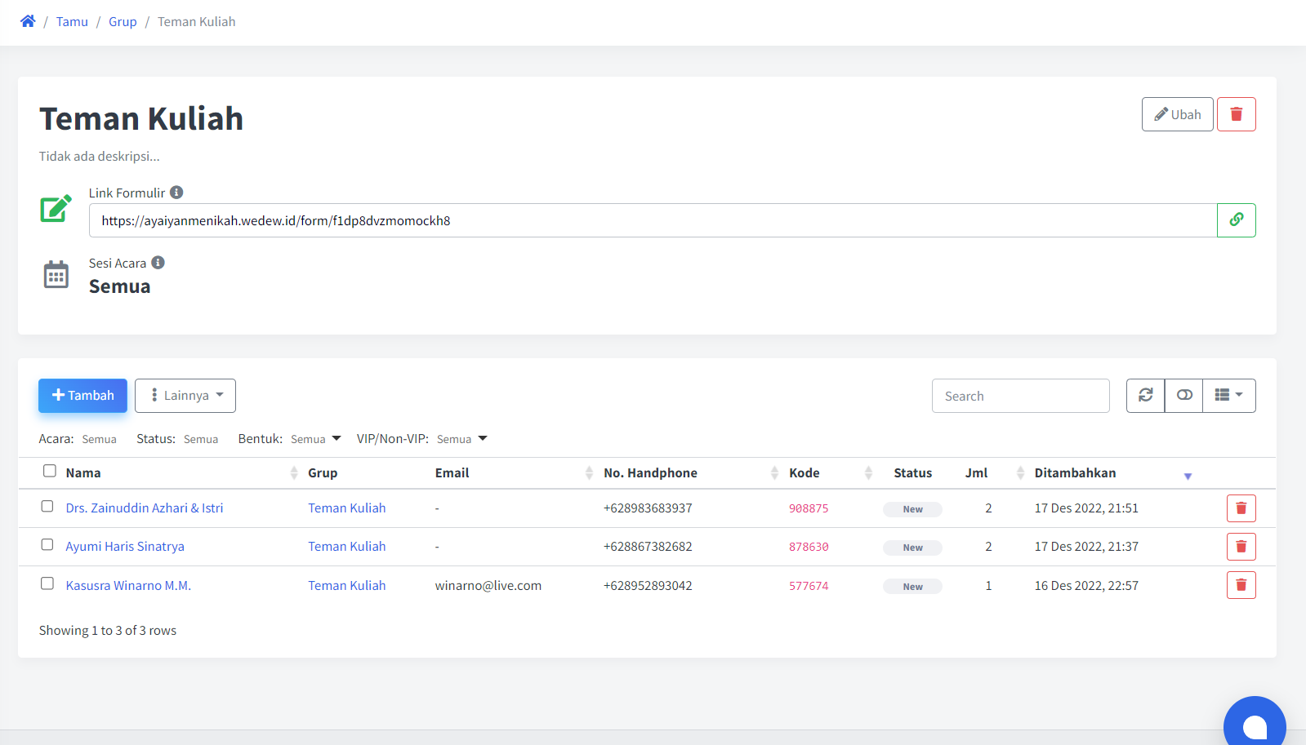
Task: Click the Sesi Acara info icon
Action: 158,263
